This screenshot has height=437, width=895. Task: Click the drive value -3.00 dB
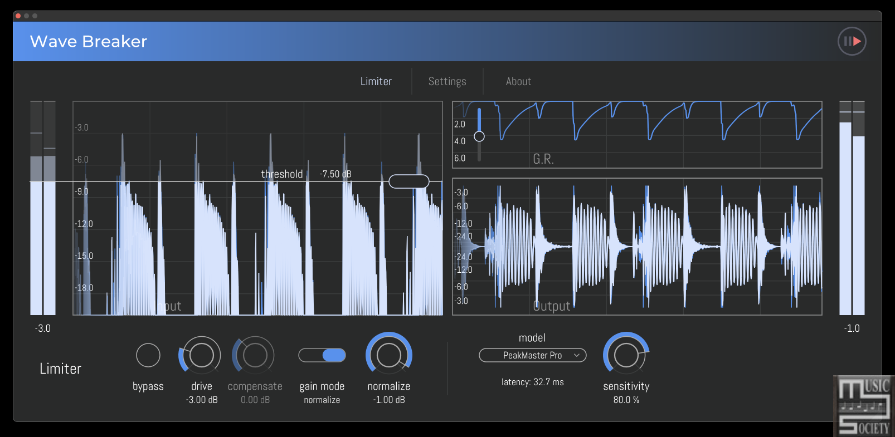(202, 400)
